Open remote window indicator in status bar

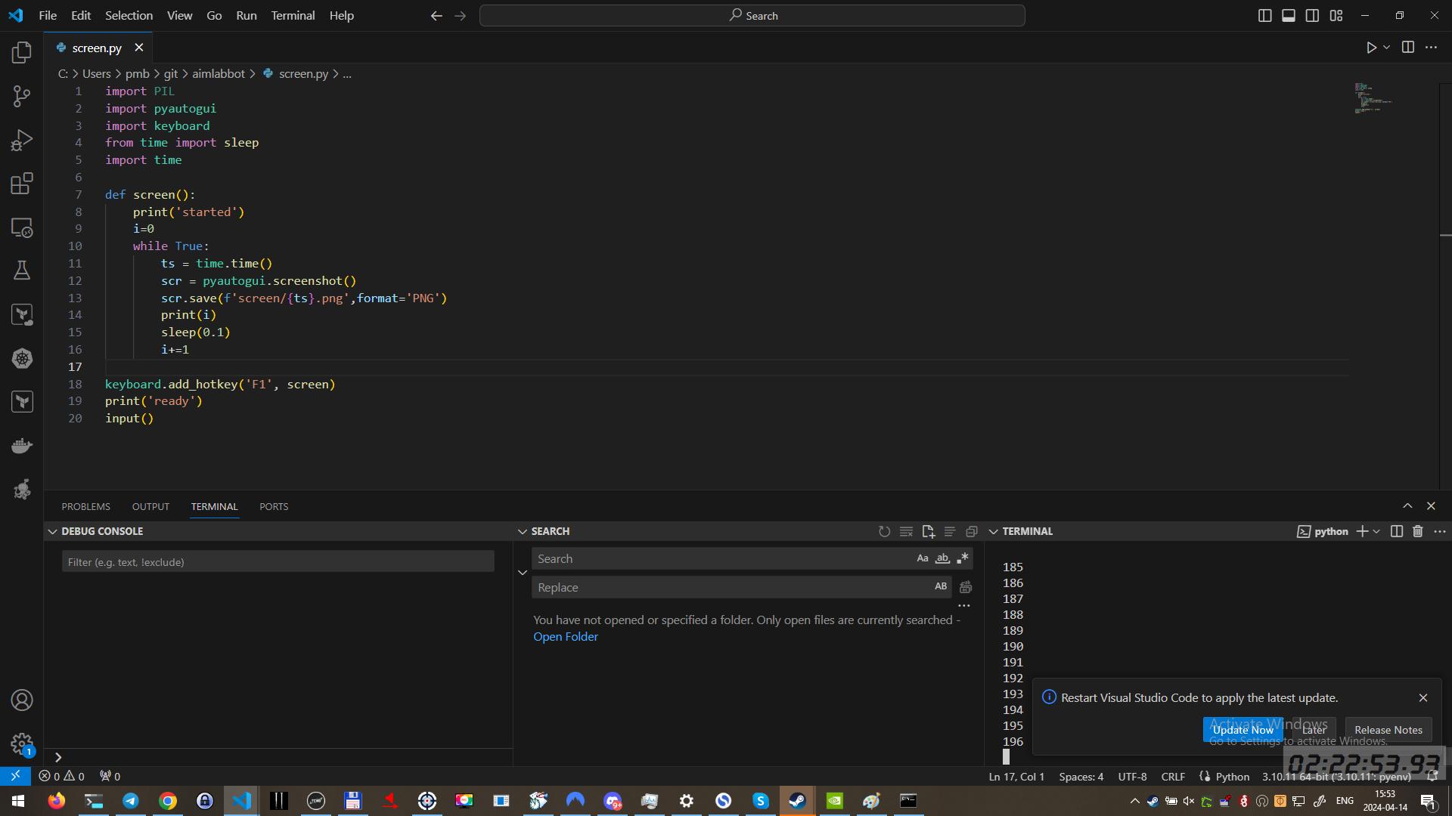coord(15,776)
